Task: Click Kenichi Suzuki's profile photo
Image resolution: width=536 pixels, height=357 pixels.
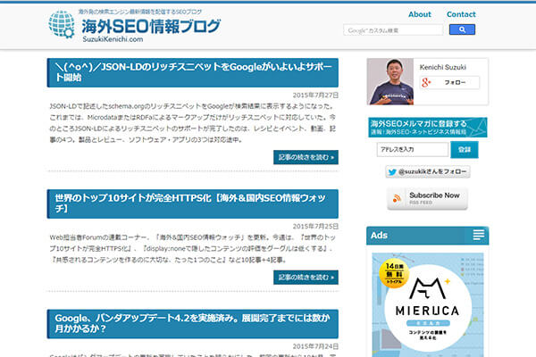Action: point(390,81)
